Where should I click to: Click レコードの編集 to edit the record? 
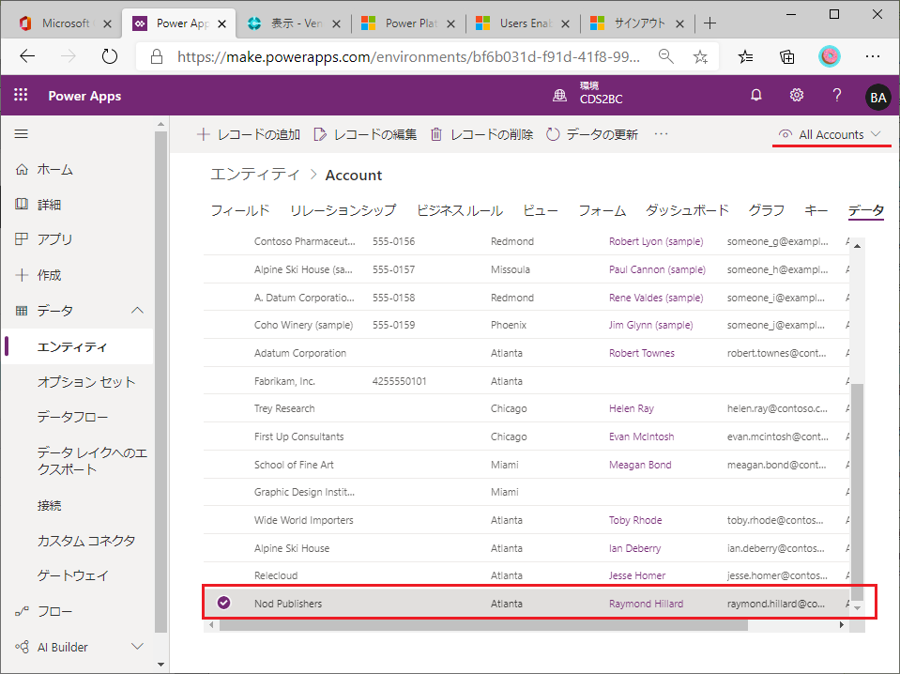point(365,134)
